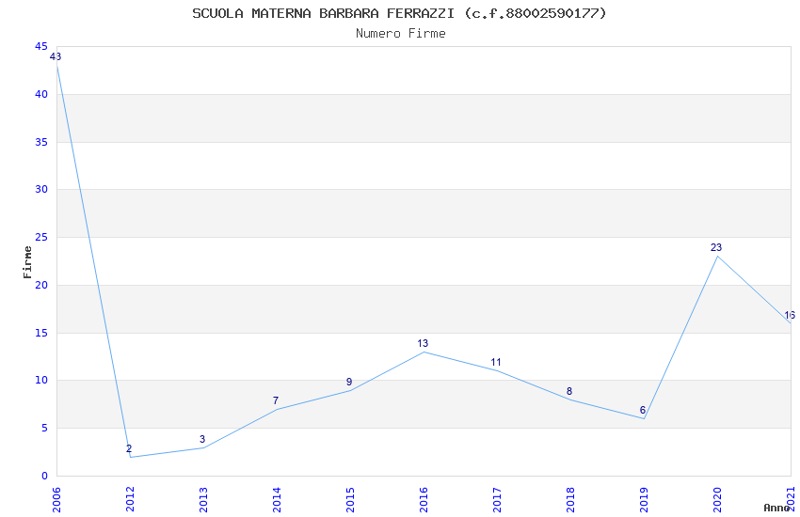800x517 pixels.
Task: Click the x-axis year label 2019
Action: (645, 499)
